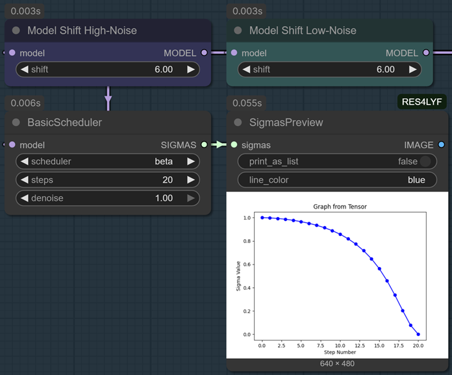
Task: Click MODEL output socket on Low-Noise node
Action: click(426, 53)
